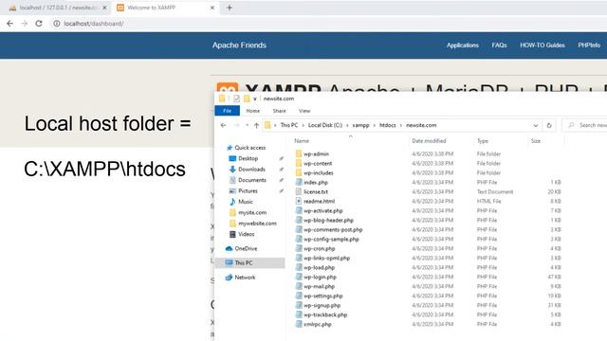The width and height of the screenshot is (607, 341).
Task: Sort files by Date modified column
Action: [x=429, y=141]
